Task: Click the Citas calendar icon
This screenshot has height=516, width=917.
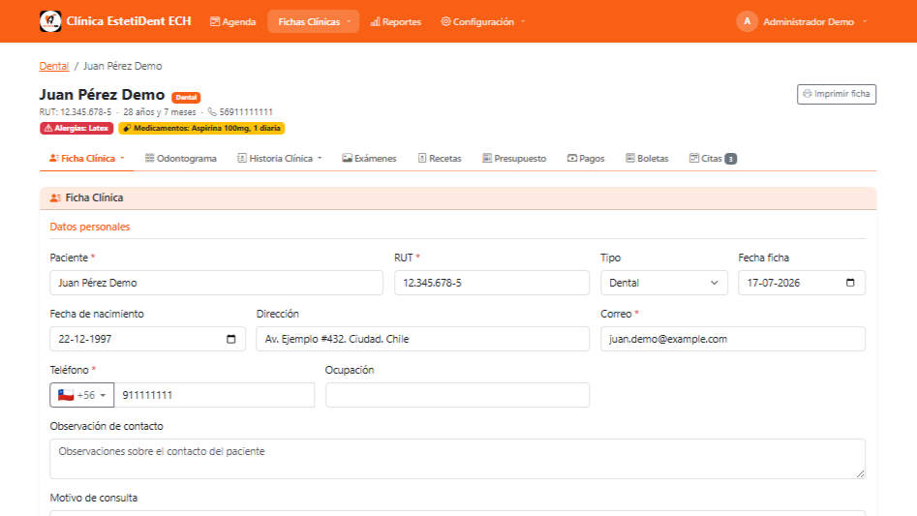Action: [694, 158]
